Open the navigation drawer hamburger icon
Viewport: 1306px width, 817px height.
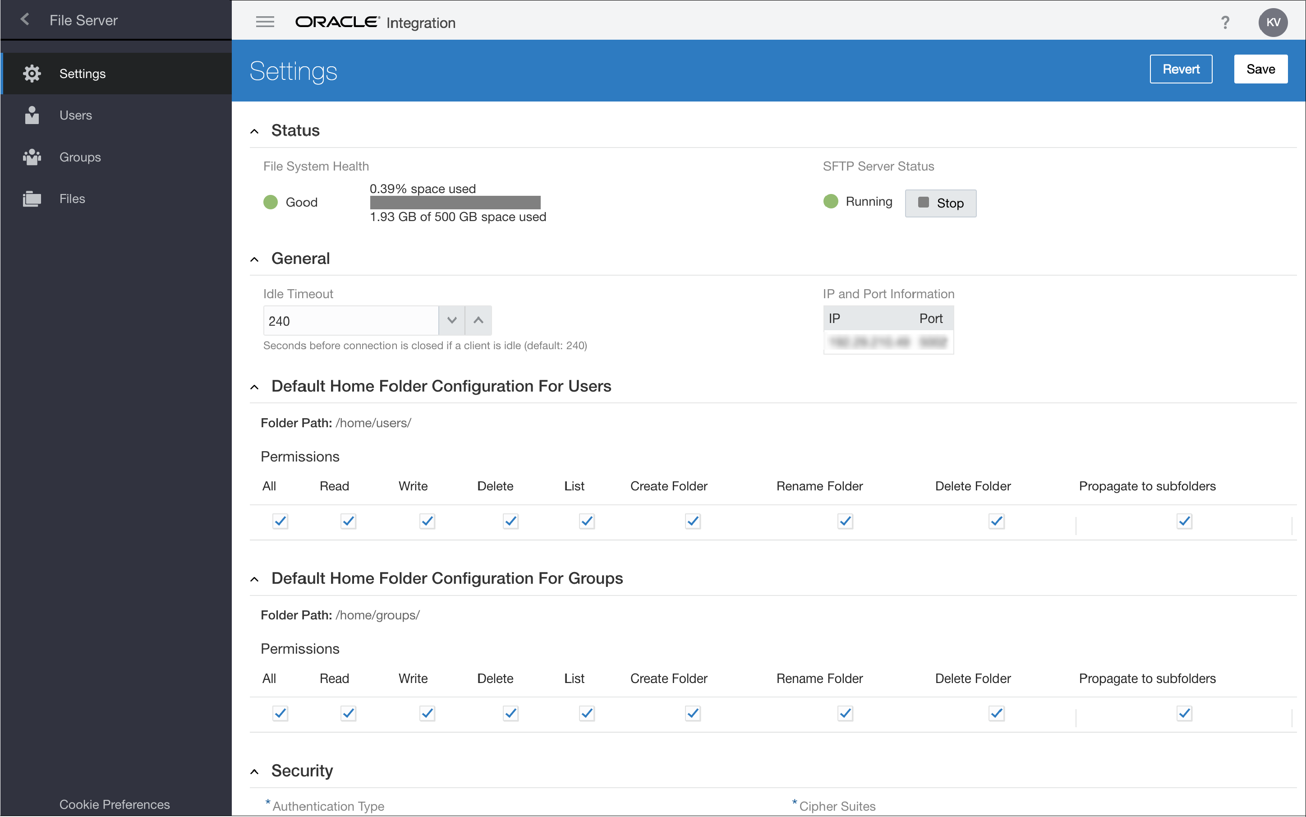click(265, 22)
